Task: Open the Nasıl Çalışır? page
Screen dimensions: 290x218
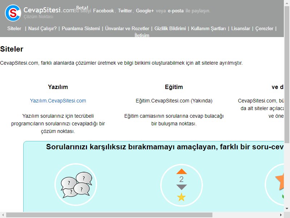Action: click(42, 29)
